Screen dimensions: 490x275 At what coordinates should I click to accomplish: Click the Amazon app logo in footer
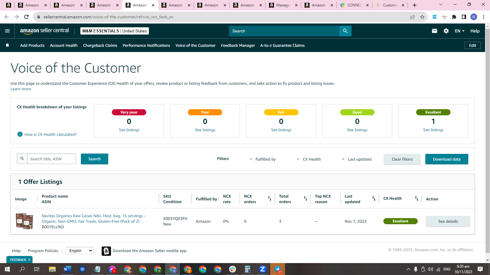click(106, 251)
